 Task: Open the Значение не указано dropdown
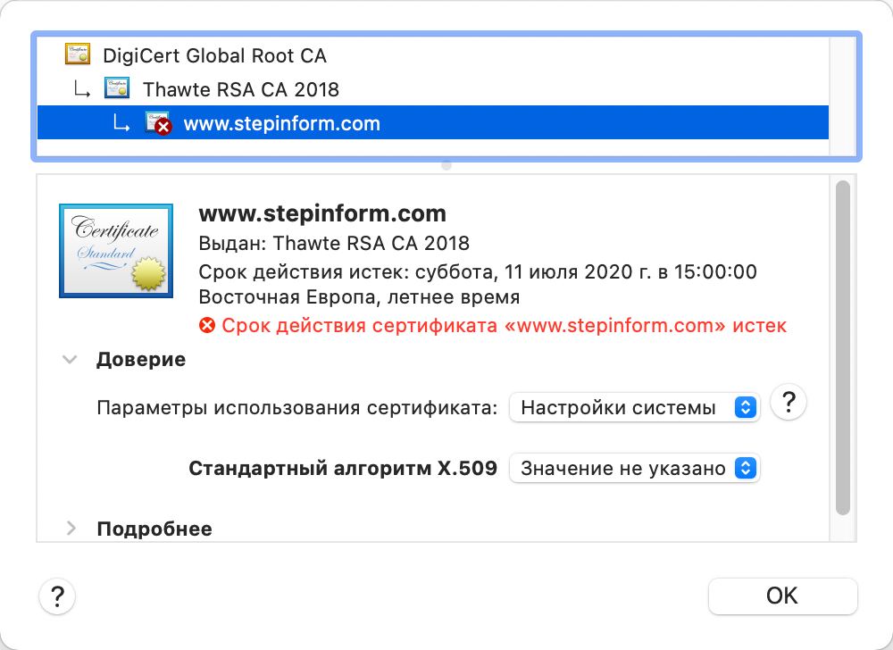coord(634,468)
